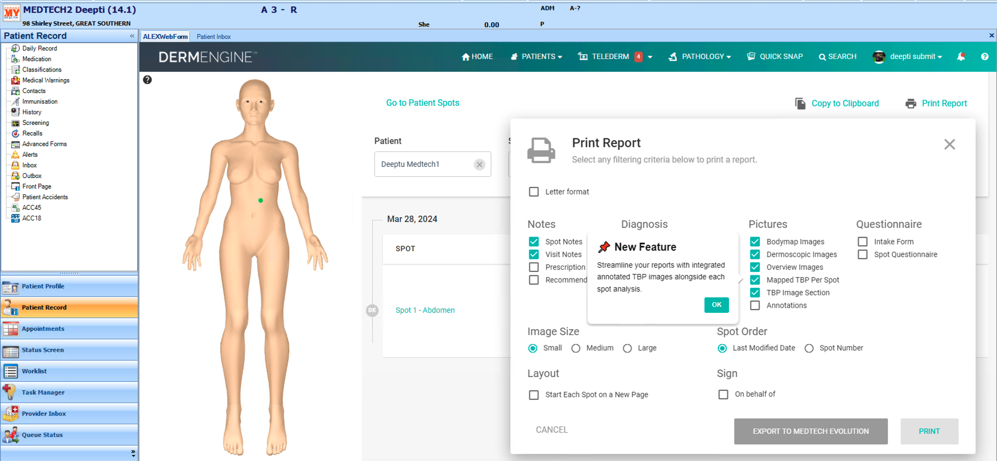Click the green spot on body map
This screenshot has height=461, width=997.
[x=261, y=200]
